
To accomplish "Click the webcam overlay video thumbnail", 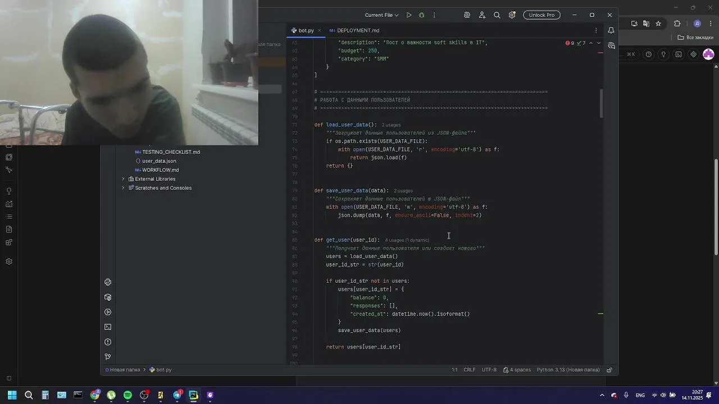I will tap(129, 73).
